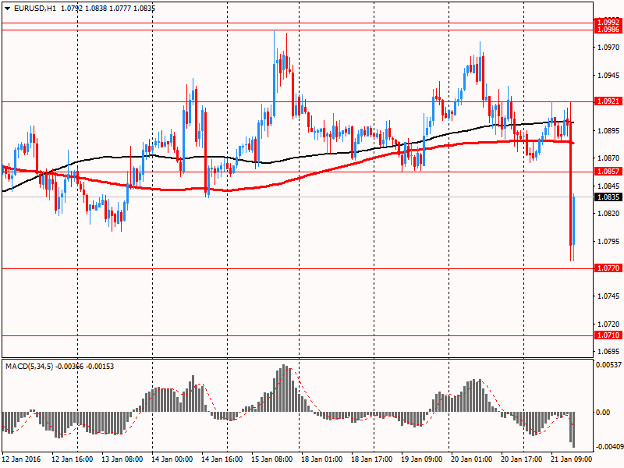
Task: Select the 1.0992 red price level tag
Action: click(x=608, y=22)
